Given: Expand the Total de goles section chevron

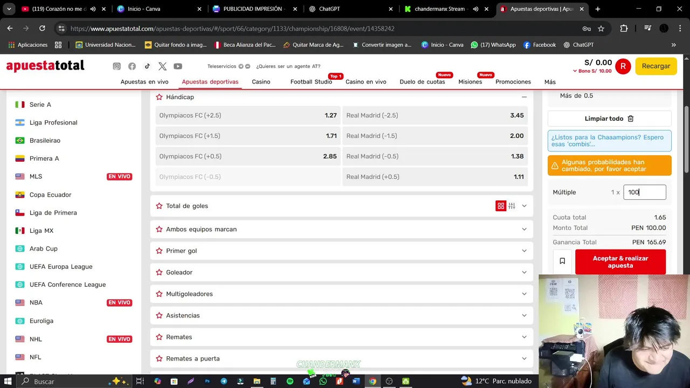Looking at the screenshot, I should pos(524,206).
